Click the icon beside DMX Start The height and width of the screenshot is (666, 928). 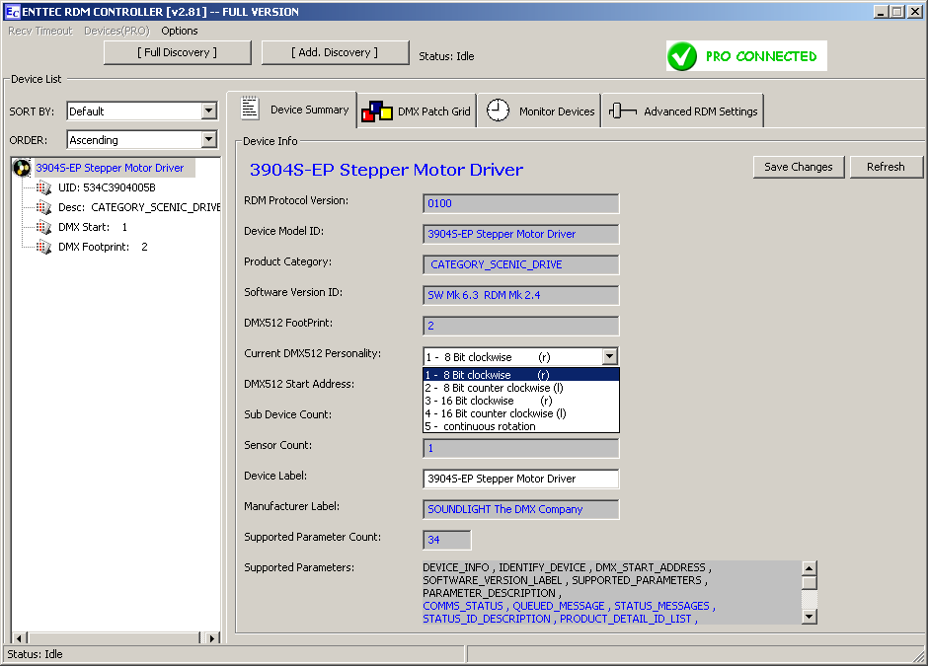(43, 227)
